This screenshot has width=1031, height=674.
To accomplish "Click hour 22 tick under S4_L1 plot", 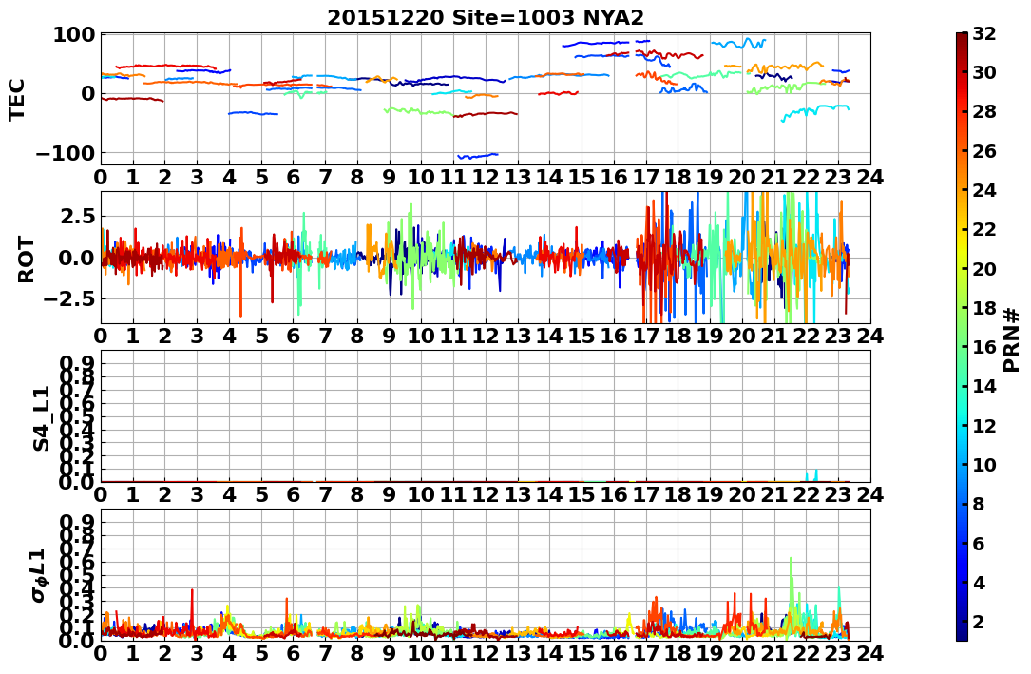I will click(807, 494).
